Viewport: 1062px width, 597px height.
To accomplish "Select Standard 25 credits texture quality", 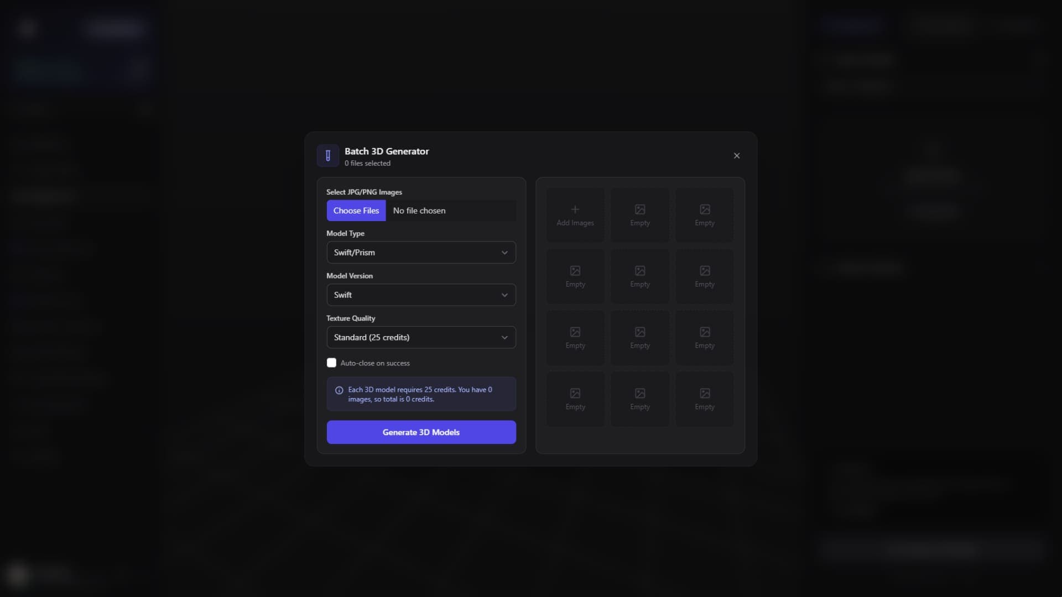I will point(421,337).
